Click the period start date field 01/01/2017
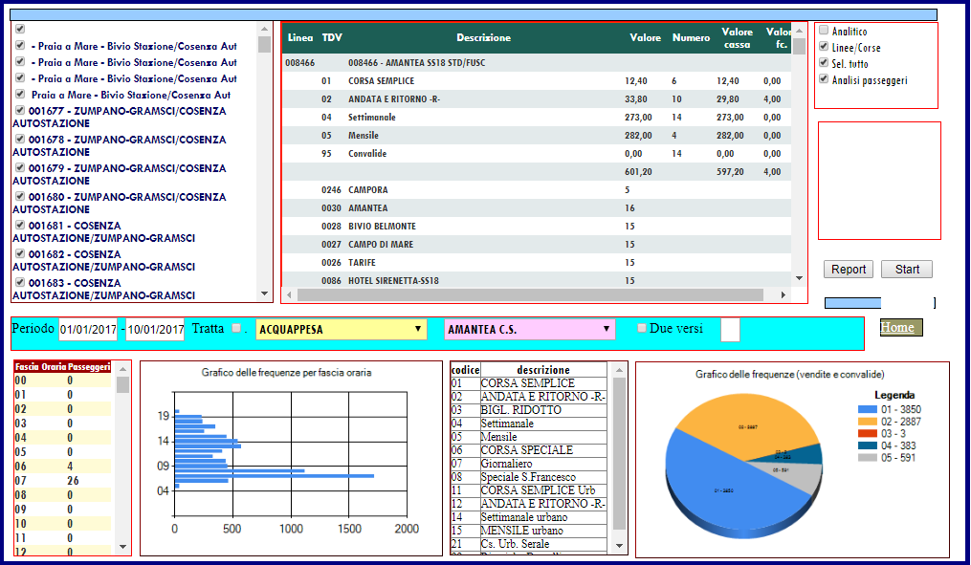971x565 pixels. [x=88, y=329]
